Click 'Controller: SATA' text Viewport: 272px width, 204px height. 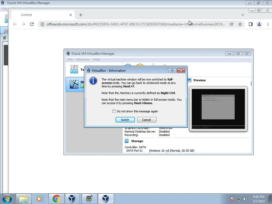point(135,147)
